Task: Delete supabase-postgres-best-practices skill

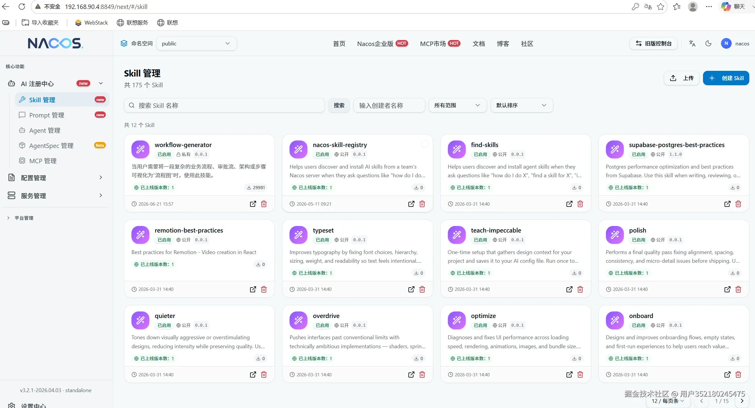Action: coord(738,204)
